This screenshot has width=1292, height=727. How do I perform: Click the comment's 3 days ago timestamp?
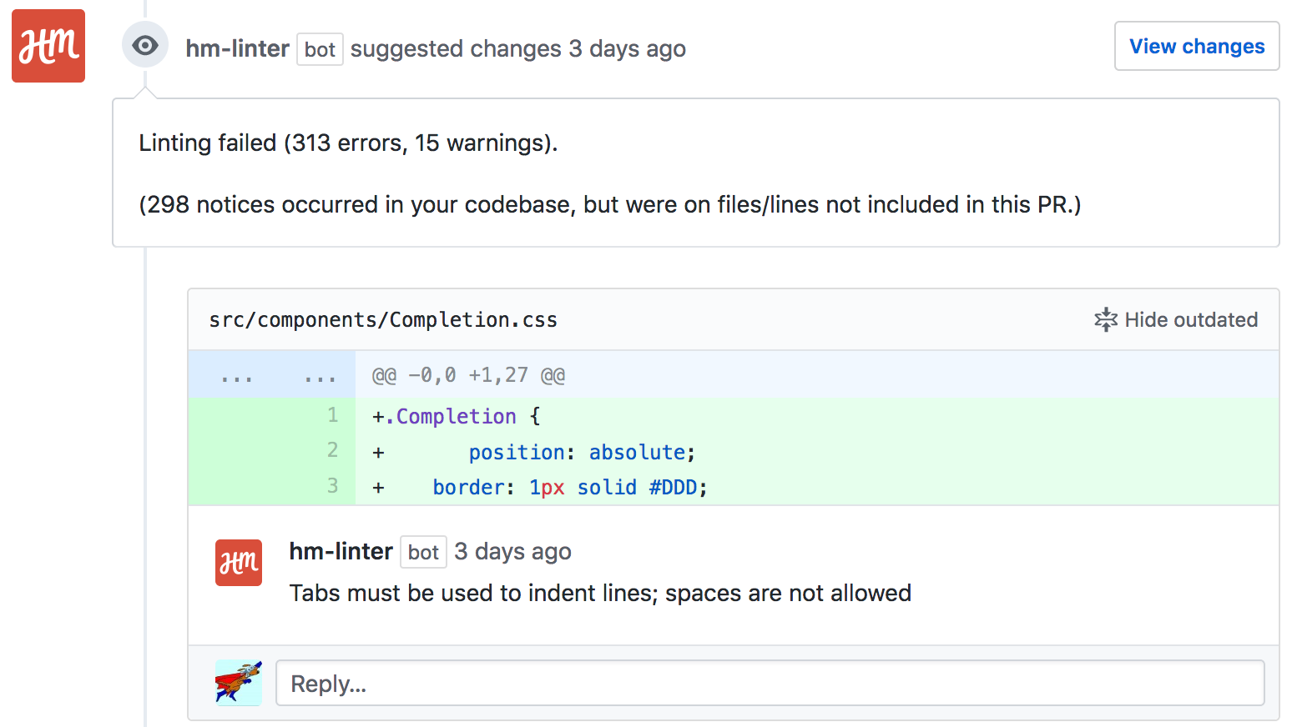pyautogui.click(x=512, y=551)
